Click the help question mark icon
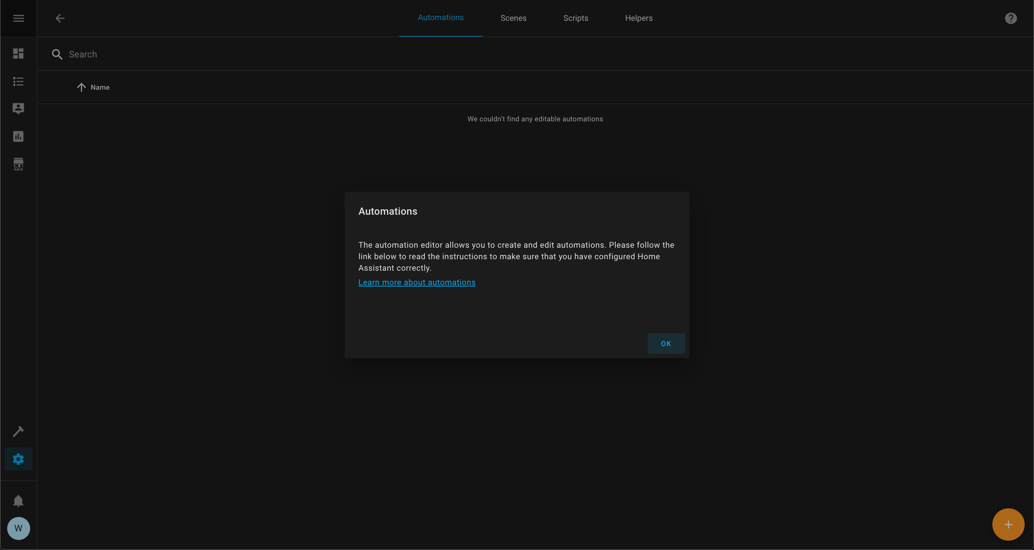Viewport: 1034px width, 550px height. pos(1011,18)
